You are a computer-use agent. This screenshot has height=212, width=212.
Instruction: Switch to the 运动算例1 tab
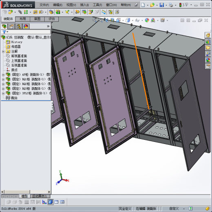(40, 196)
